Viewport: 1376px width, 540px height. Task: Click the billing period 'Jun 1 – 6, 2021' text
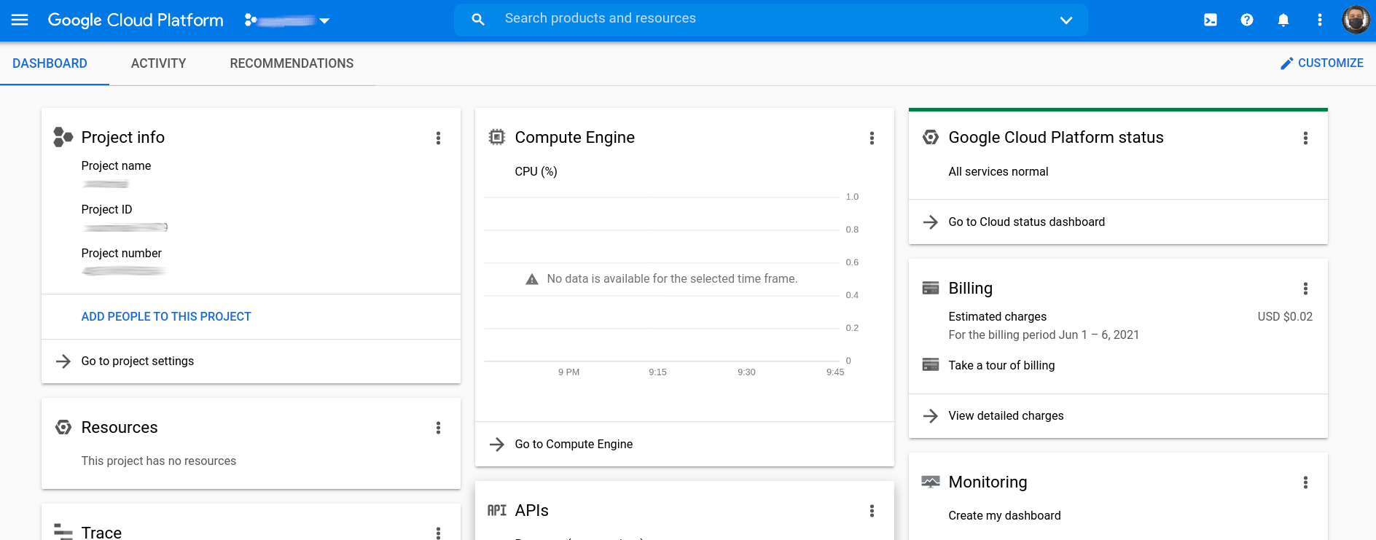[1099, 334]
